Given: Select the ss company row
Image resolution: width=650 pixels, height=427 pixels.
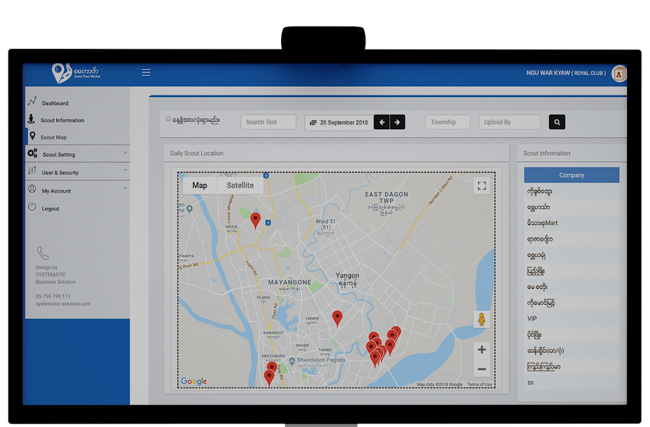Looking at the screenshot, I should click(x=571, y=383).
